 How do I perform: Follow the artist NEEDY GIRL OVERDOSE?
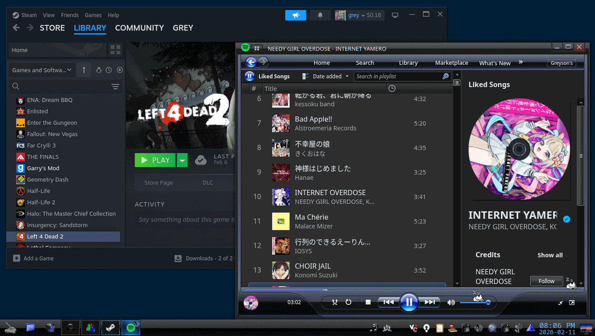click(x=546, y=281)
